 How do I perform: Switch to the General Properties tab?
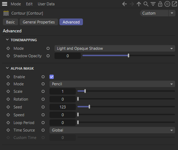39,22
